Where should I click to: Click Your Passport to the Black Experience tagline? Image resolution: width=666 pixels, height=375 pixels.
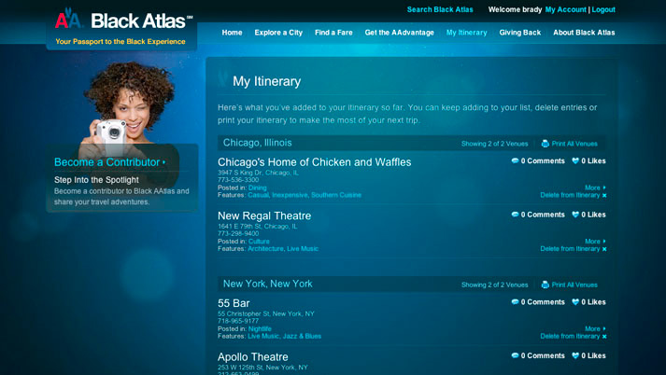tap(120, 42)
